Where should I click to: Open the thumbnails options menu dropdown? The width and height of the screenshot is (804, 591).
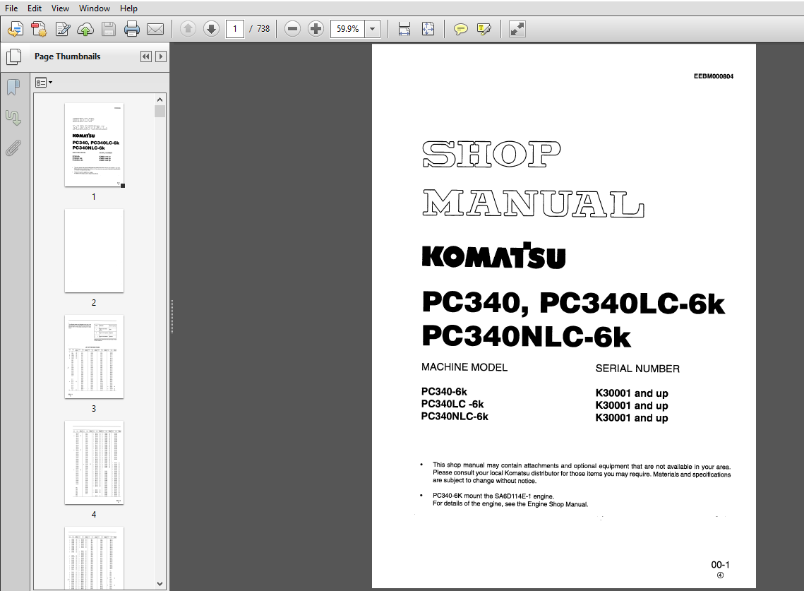44,82
